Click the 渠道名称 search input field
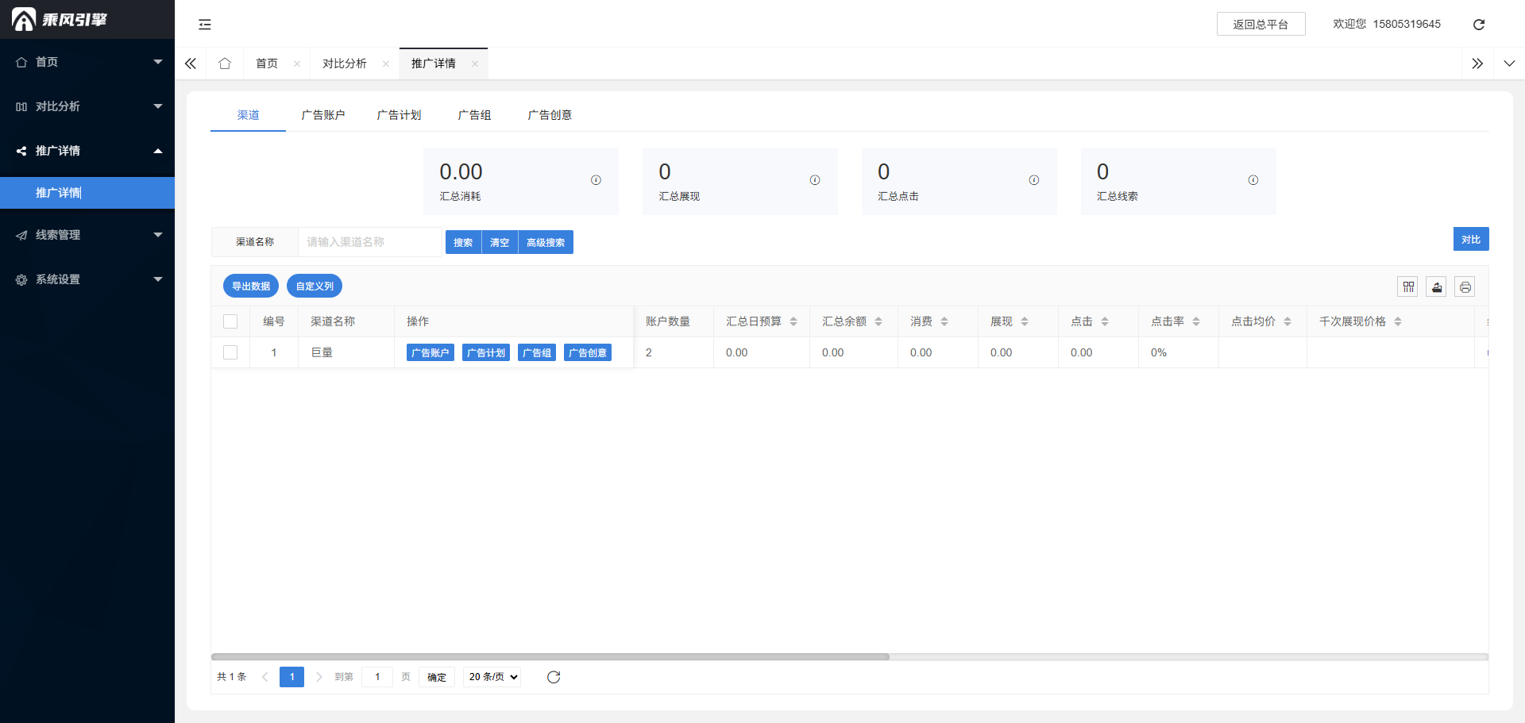 click(369, 242)
